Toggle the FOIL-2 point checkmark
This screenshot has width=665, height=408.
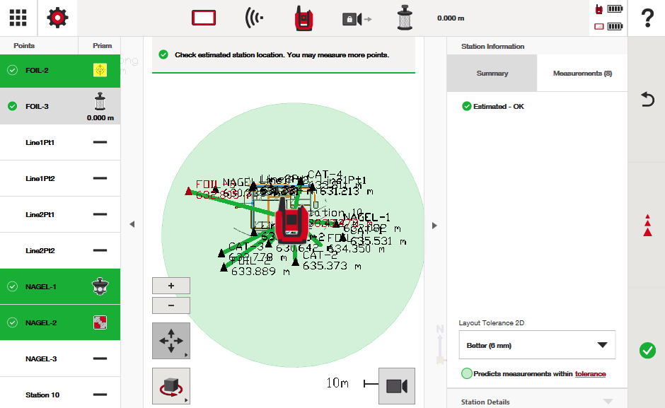(x=12, y=70)
